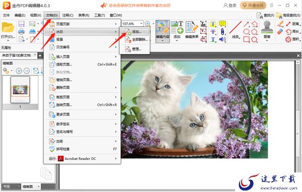Open the 工具(T) menu
The width and height of the screenshot is (302, 192).
pos(100,15)
